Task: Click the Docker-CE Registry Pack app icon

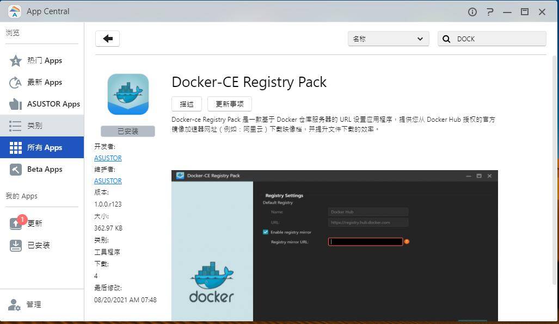Action: click(x=128, y=94)
